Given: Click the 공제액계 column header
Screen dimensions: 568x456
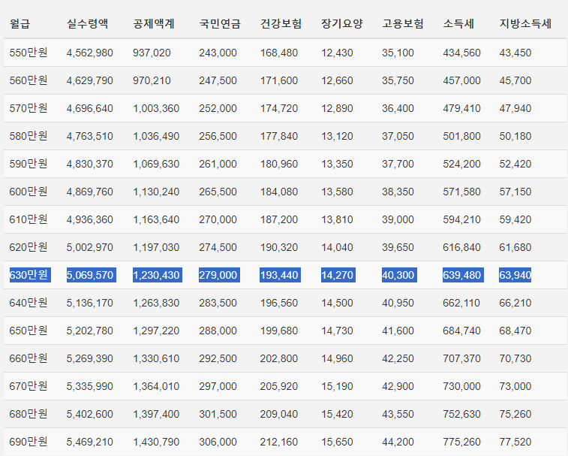Looking at the screenshot, I should pyautogui.click(x=154, y=24).
